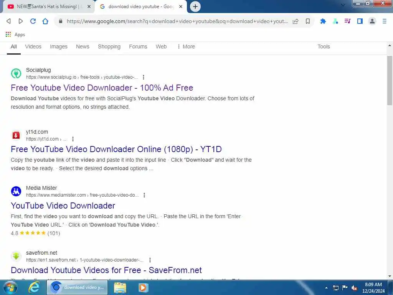The image size is (393, 295).
Task: Switch to the News search tab
Action: [x=83, y=46]
